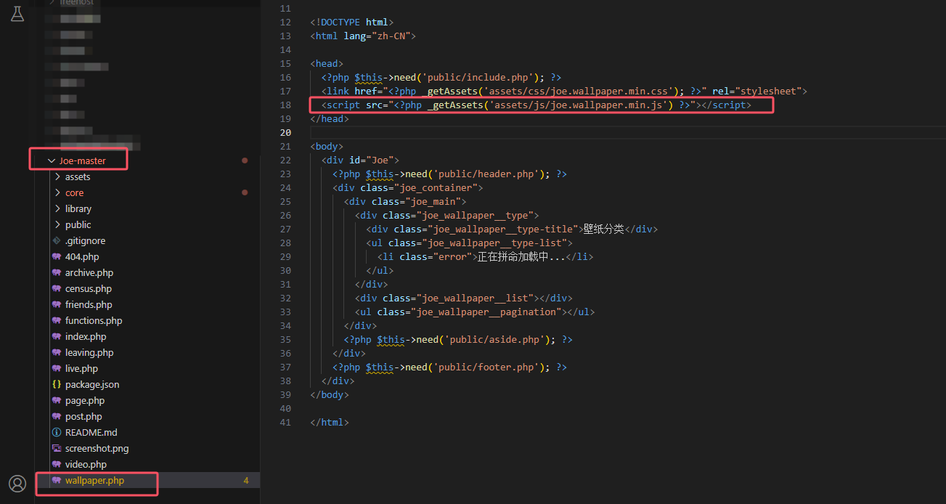Viewport: 946px width, 504px height.
Task: Click the joe_wallpaper__type div opening line
Action: pyautogui.click(x=447, y=215)
